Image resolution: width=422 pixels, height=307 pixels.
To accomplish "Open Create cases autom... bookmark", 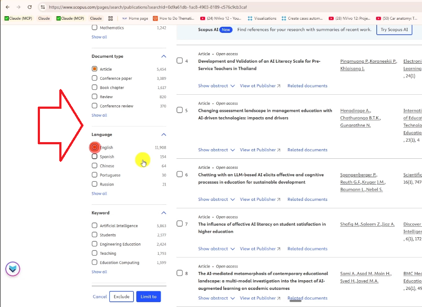I will (x=302, y=18).
